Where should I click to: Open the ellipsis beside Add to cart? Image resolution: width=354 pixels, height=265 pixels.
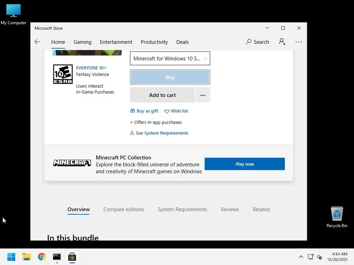tap(203, 95)
